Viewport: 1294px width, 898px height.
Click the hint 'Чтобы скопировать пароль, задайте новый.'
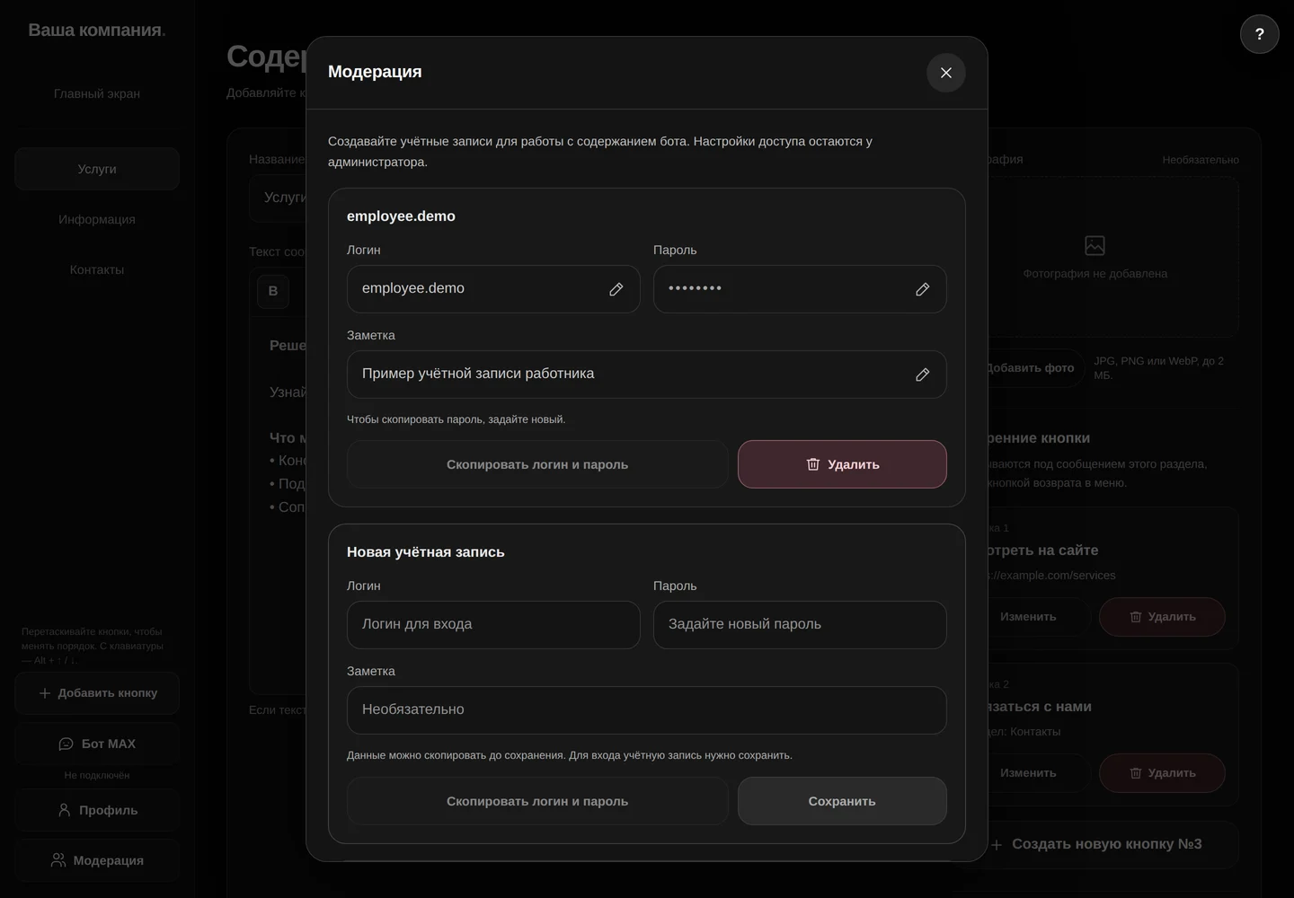[456, 419]
